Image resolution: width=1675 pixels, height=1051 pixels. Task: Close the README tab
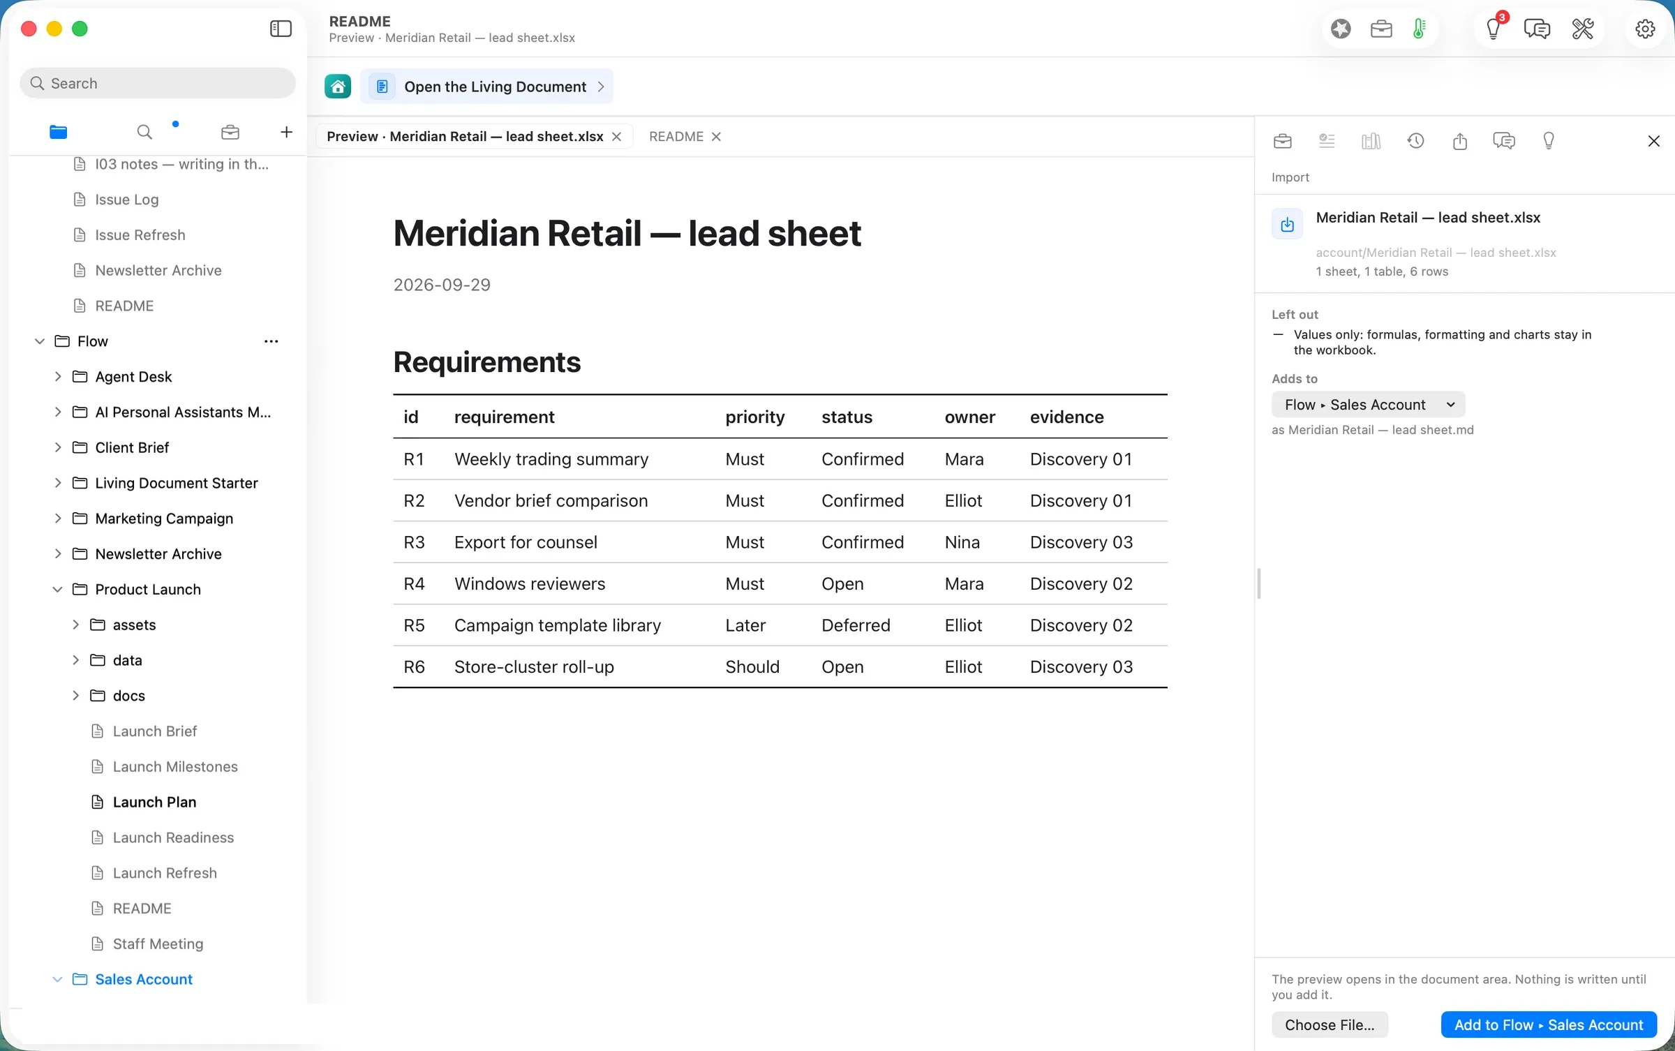coord(716,137)
